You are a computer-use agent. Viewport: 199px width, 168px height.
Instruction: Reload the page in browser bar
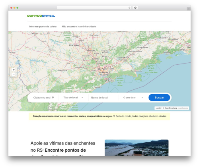pos(129,8)
